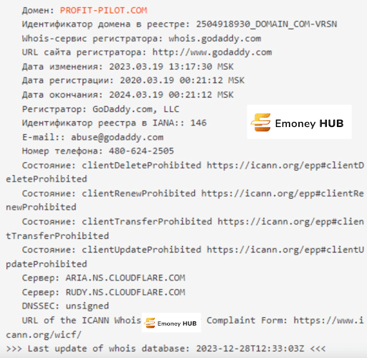Click the ARIA.NS.CLOUDFLARE.COM server name

[x=125, y=278]
